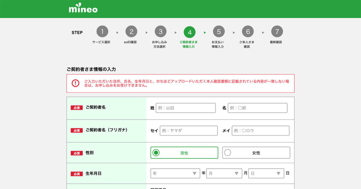The height and width of the screenshot is (189, 361).
Task: Open the birth day 日 dropdown
Action: coord(266,173)
